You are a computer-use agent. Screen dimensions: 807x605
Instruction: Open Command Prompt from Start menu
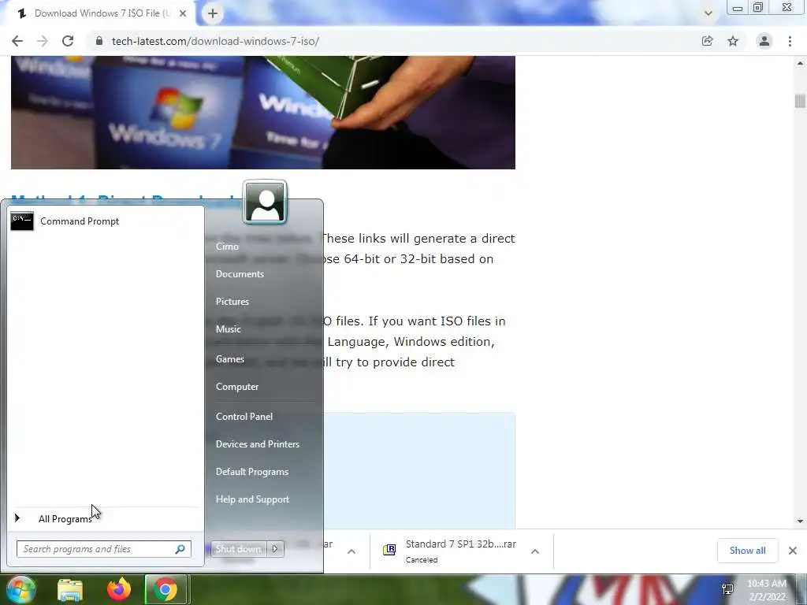(x=105, y=221)
